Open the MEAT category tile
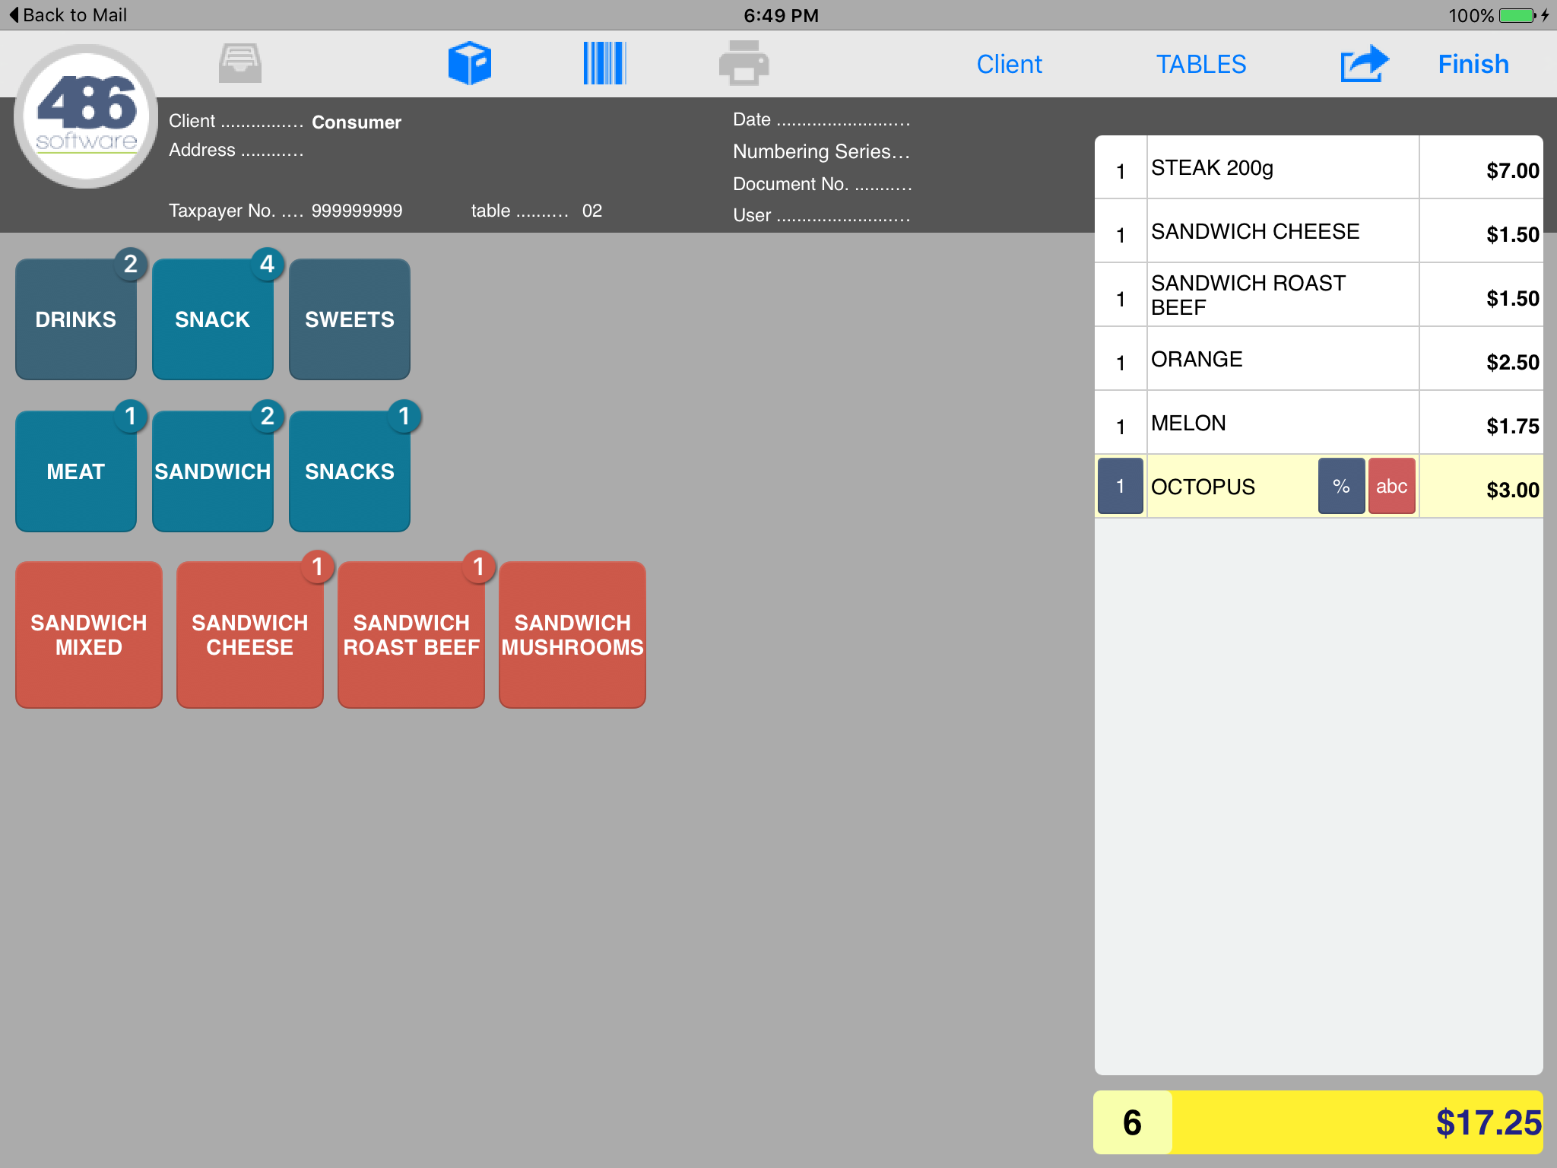 pos(75,471)
